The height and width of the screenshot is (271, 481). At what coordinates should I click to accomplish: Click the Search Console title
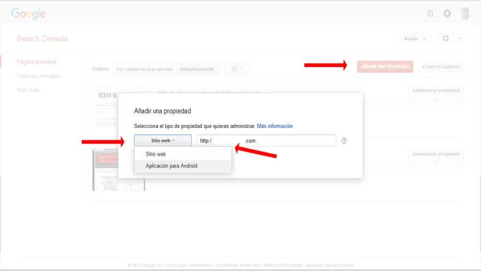point(42,39)
